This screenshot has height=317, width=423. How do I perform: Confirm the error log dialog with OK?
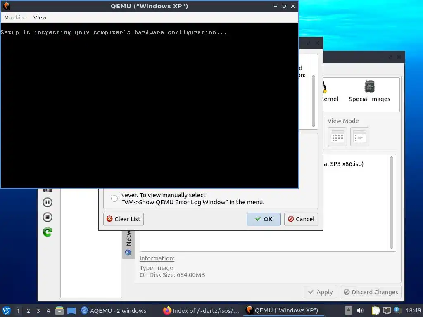pos(264,219)
